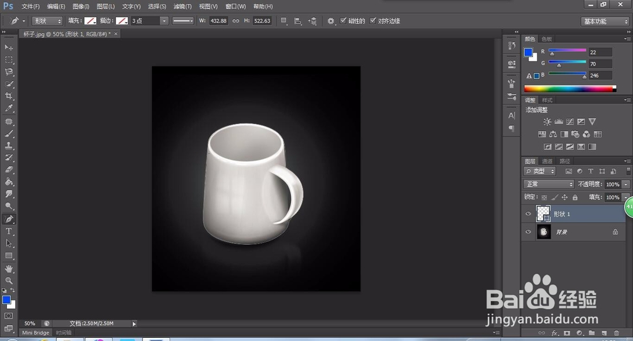The image size is (633, 341).
Task: Open the pen options gear menu
Action: pyautogui.click(x=330, y=21)
